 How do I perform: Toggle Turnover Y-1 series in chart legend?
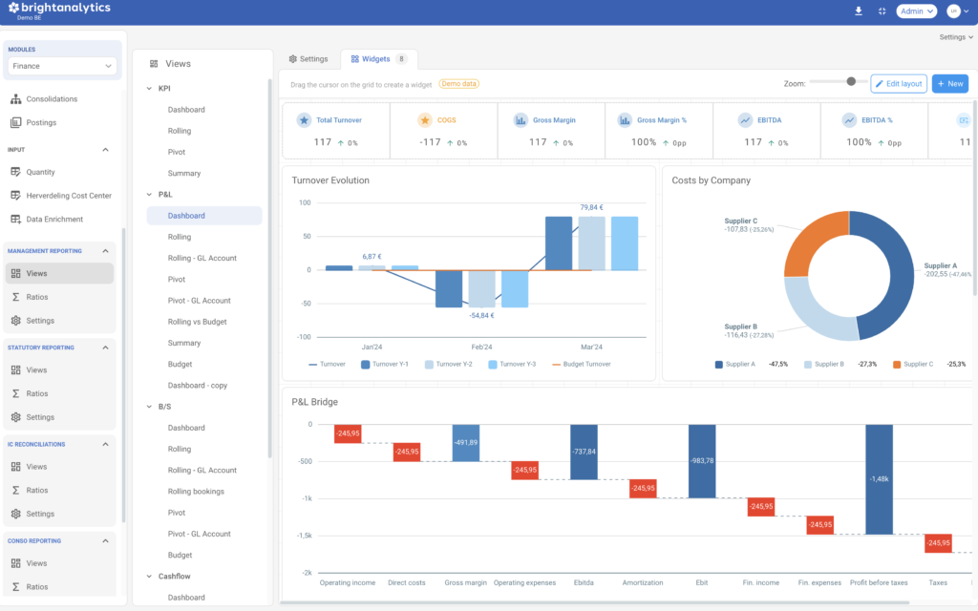click(386, 365)
